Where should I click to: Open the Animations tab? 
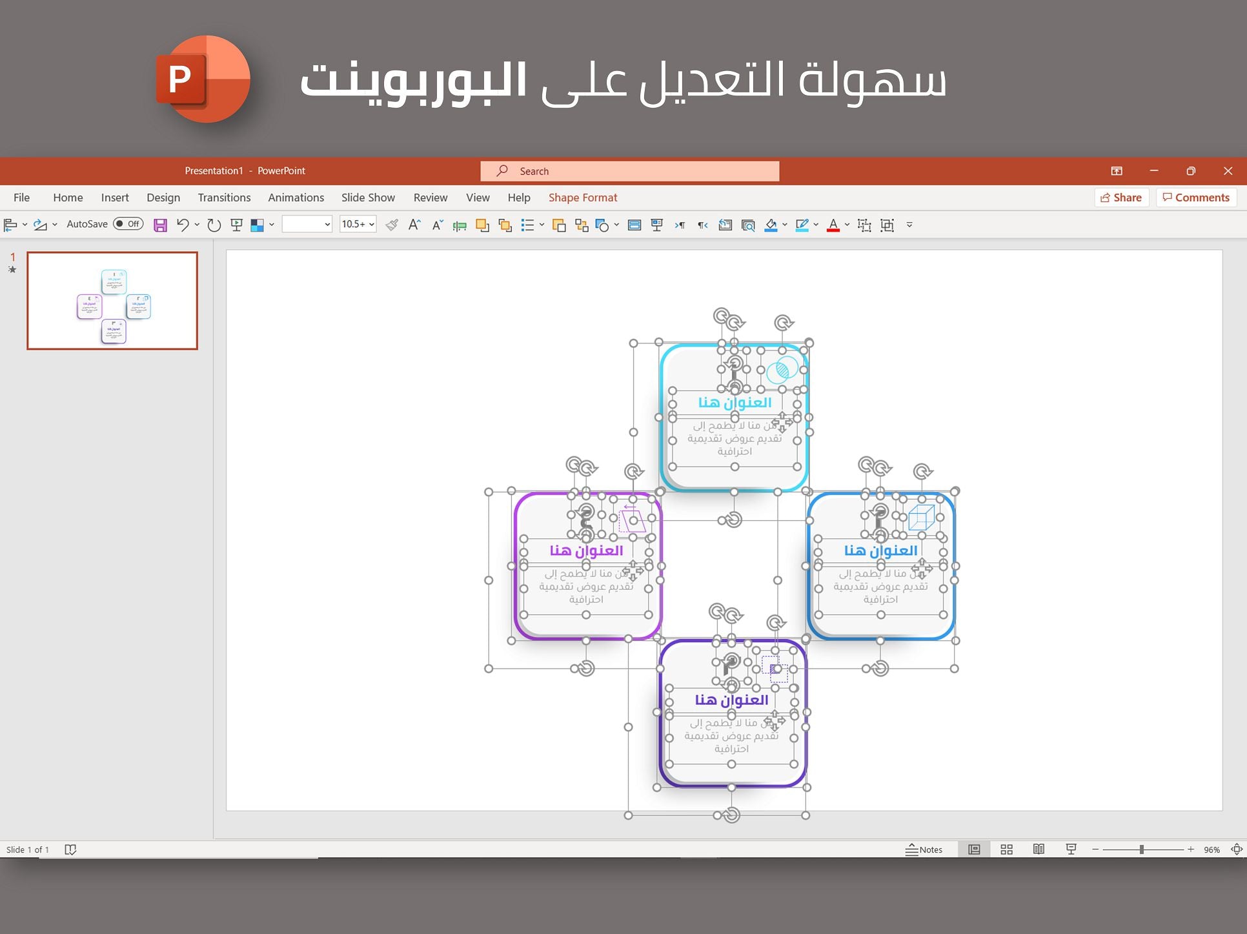[x=294, y=198]
